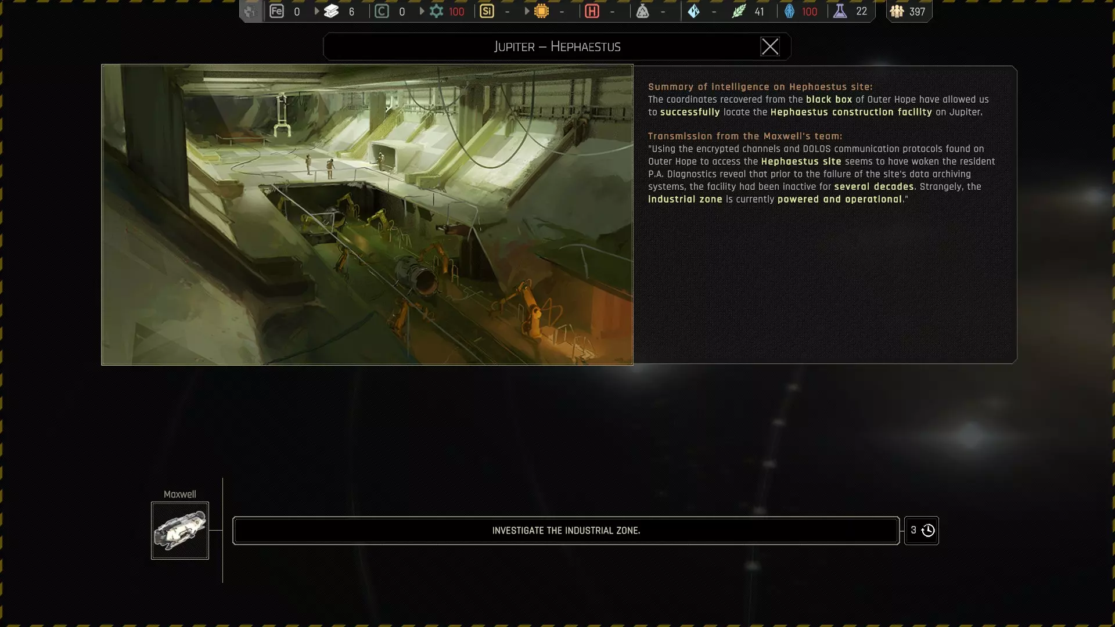Click the blue water droplet icon

tap(789, 11)
